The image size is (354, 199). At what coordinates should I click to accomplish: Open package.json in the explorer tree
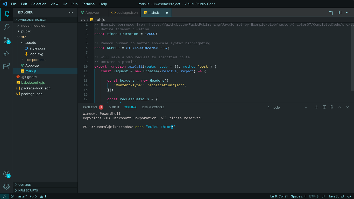[32, 94]
